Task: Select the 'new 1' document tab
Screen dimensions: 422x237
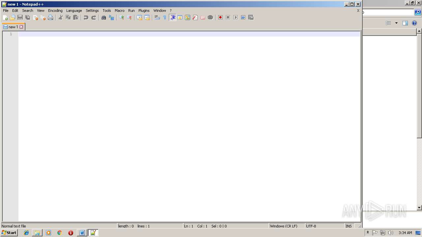Action: pos(13,27)
